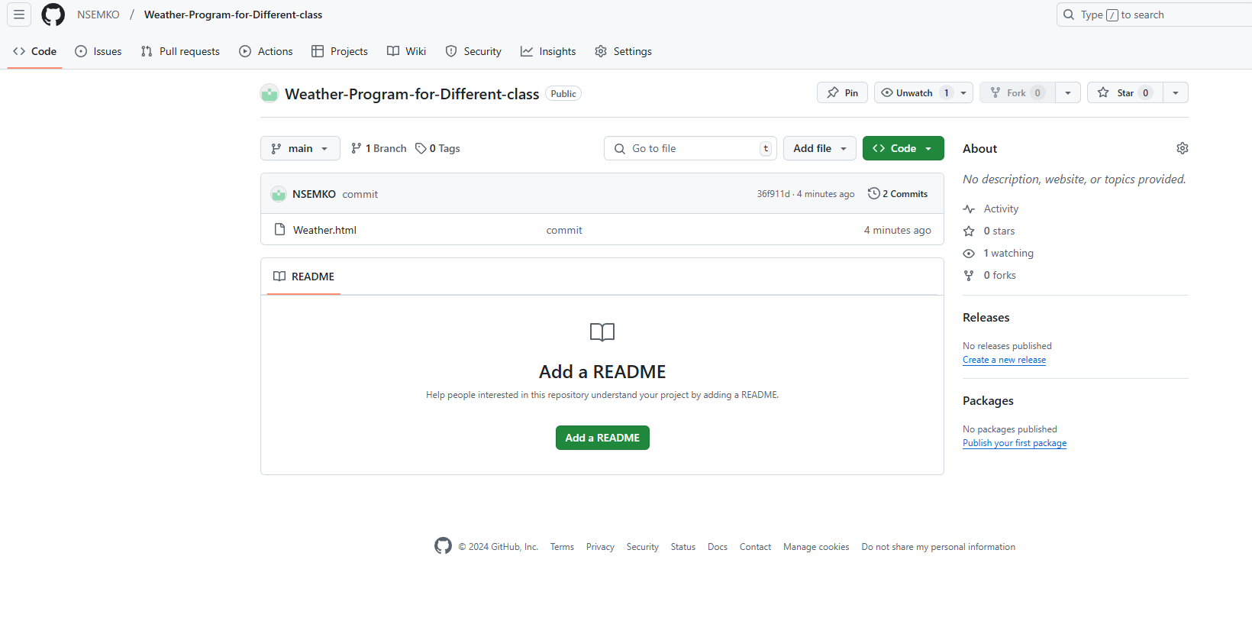Open the Packages heading link
Screen dimensions: 1252x634
(988, 401)
